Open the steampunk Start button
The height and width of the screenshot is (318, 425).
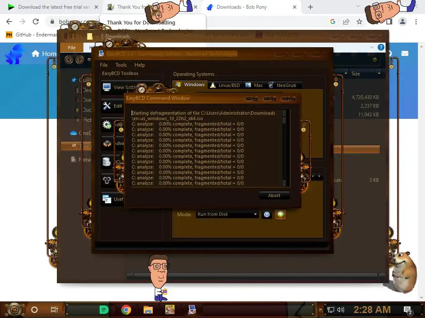pos(15,310)
